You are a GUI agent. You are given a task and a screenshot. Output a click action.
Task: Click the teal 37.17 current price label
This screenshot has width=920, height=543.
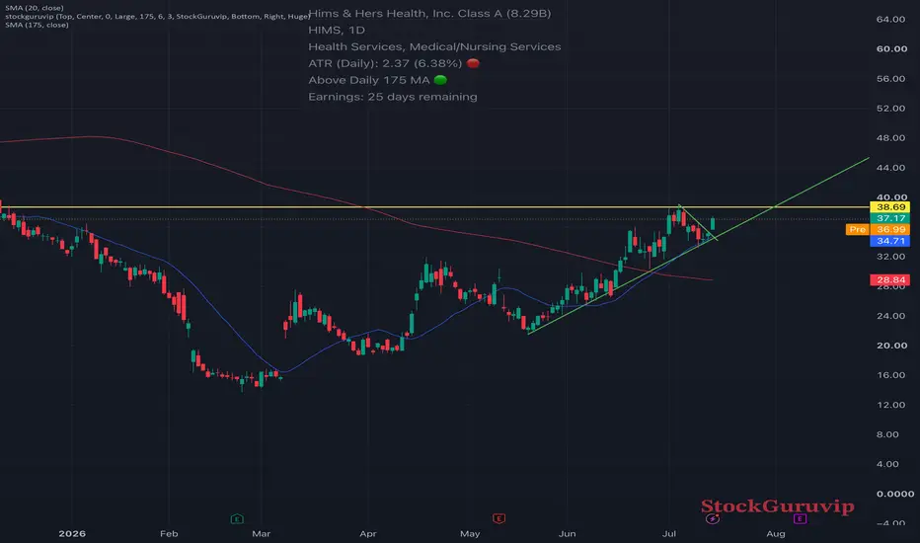tap(890, 218)
